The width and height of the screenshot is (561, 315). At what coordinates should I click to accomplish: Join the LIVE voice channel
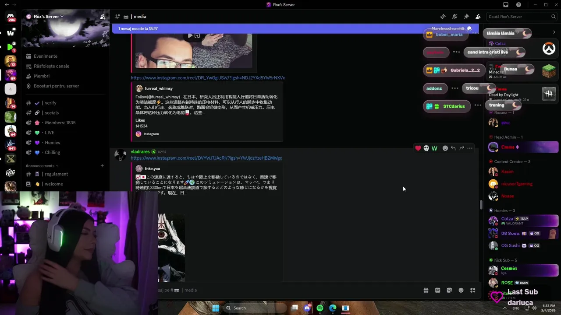point(66,133)
